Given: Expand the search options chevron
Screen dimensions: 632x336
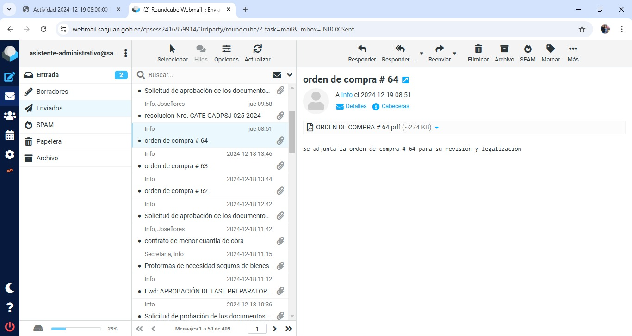Looking at the screenshot, I should pyautogui.click(x=290, y=75).
